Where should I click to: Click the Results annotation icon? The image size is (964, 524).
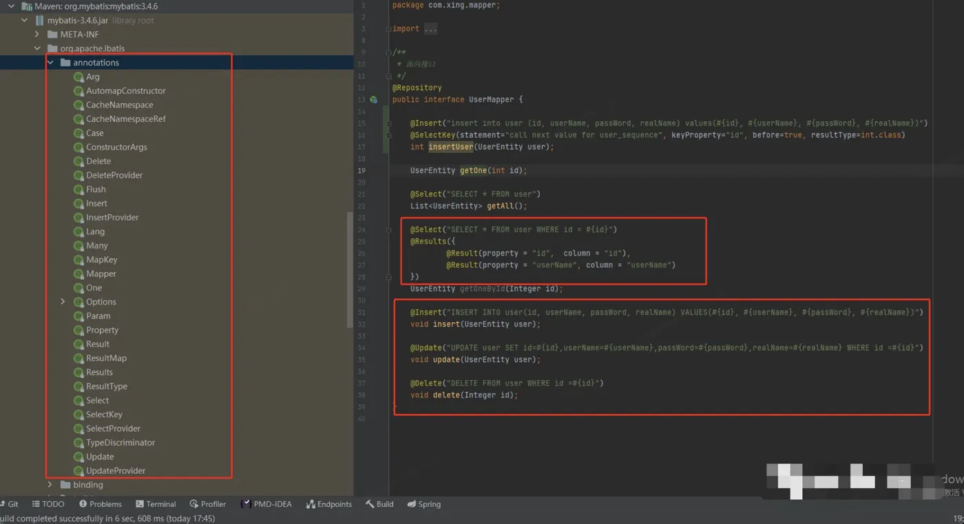[x=78, y=373]
